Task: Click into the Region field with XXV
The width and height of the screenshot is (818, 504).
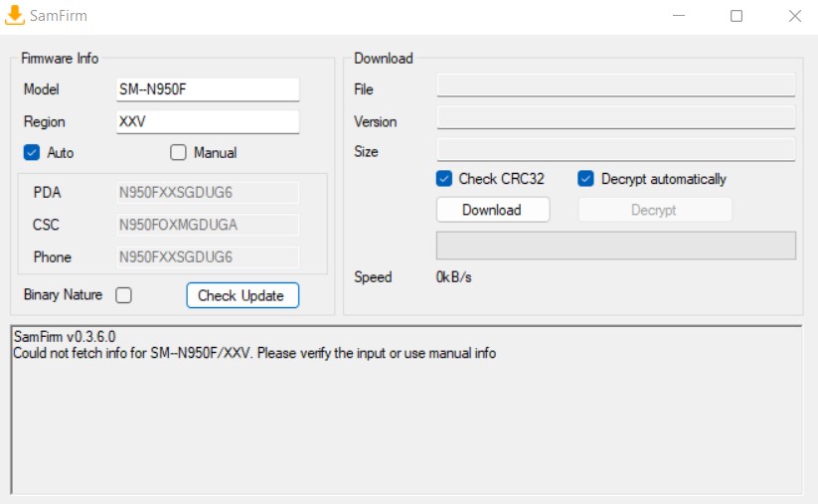Action: pyautogui.click(x=208, y=122)
